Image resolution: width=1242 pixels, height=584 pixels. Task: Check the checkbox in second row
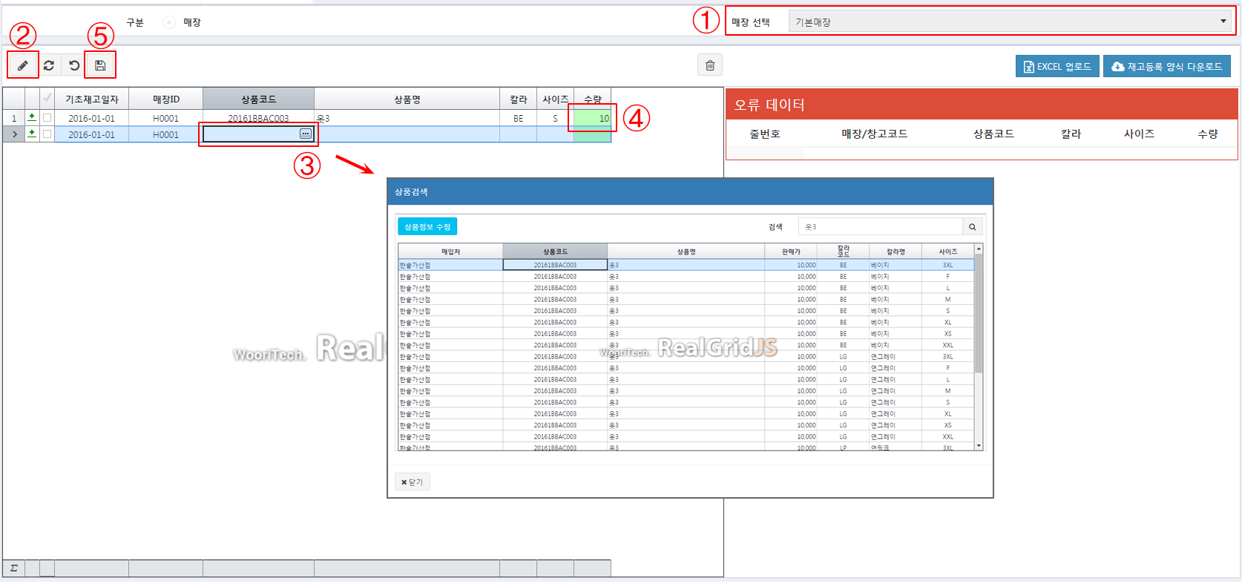(47, 134)
